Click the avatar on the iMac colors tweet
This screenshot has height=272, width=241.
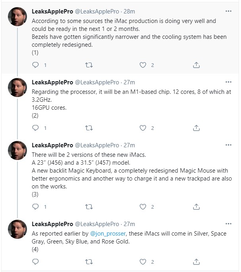point(18,230)
